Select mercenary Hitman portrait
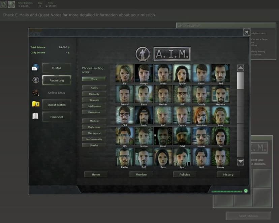This screenshot has height=223, width=279. [201, 136]
